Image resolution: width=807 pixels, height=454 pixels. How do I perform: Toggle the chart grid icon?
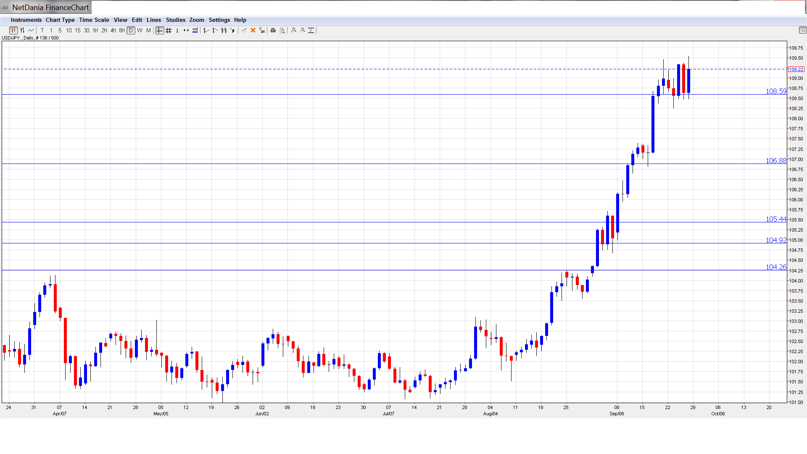click(x=169, y=30)
